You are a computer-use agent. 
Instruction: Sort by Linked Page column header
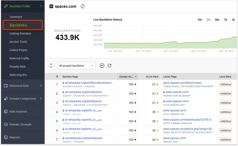click(170, 77)
